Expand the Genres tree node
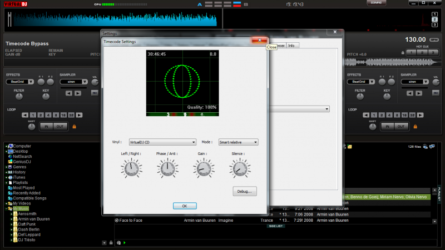This screenshot has width=445, height=250. [7, 167]
